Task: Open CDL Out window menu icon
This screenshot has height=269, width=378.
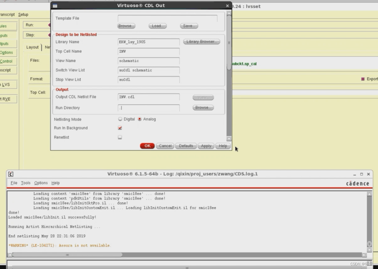Action: tap(55, 6)
